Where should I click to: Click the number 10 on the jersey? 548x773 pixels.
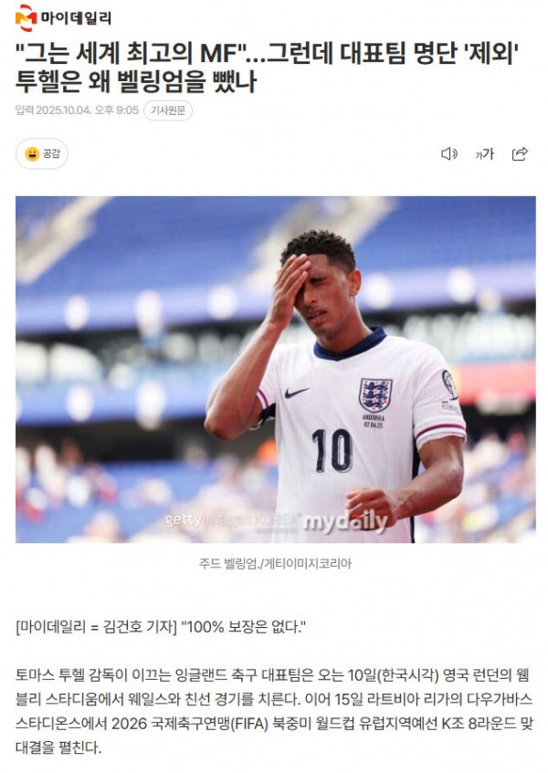332,451
